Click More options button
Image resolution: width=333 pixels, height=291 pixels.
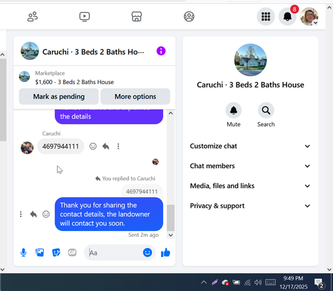coord(135,97)
